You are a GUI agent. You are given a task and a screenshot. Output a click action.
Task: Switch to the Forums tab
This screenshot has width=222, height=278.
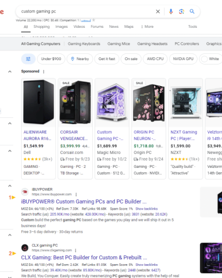coord(97,27)
